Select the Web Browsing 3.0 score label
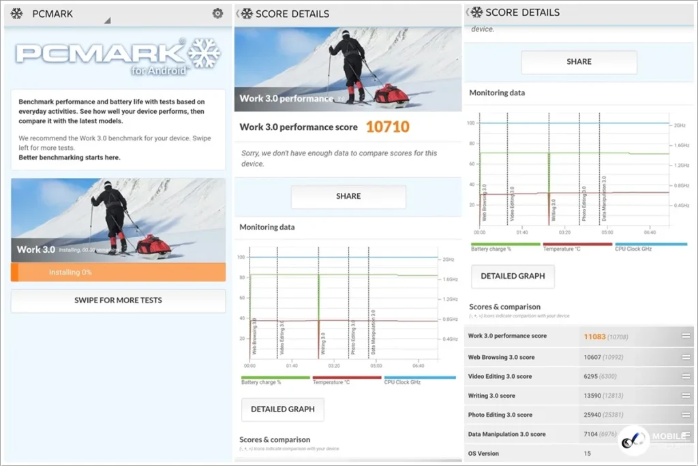The image size is (698, 466). tap(501, 358)
